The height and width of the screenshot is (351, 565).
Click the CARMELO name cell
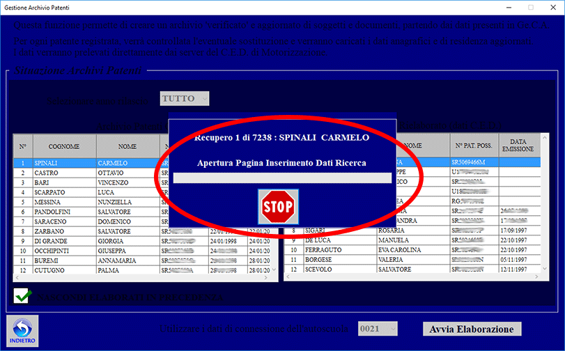[128, 163]
